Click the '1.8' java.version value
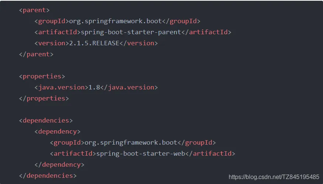 pos(94,88)
